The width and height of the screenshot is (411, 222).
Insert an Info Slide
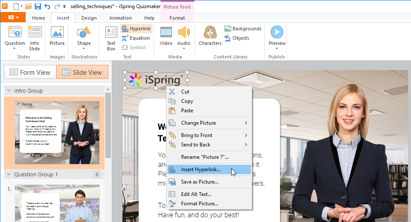pyautogui.click(x=35, y=38)
